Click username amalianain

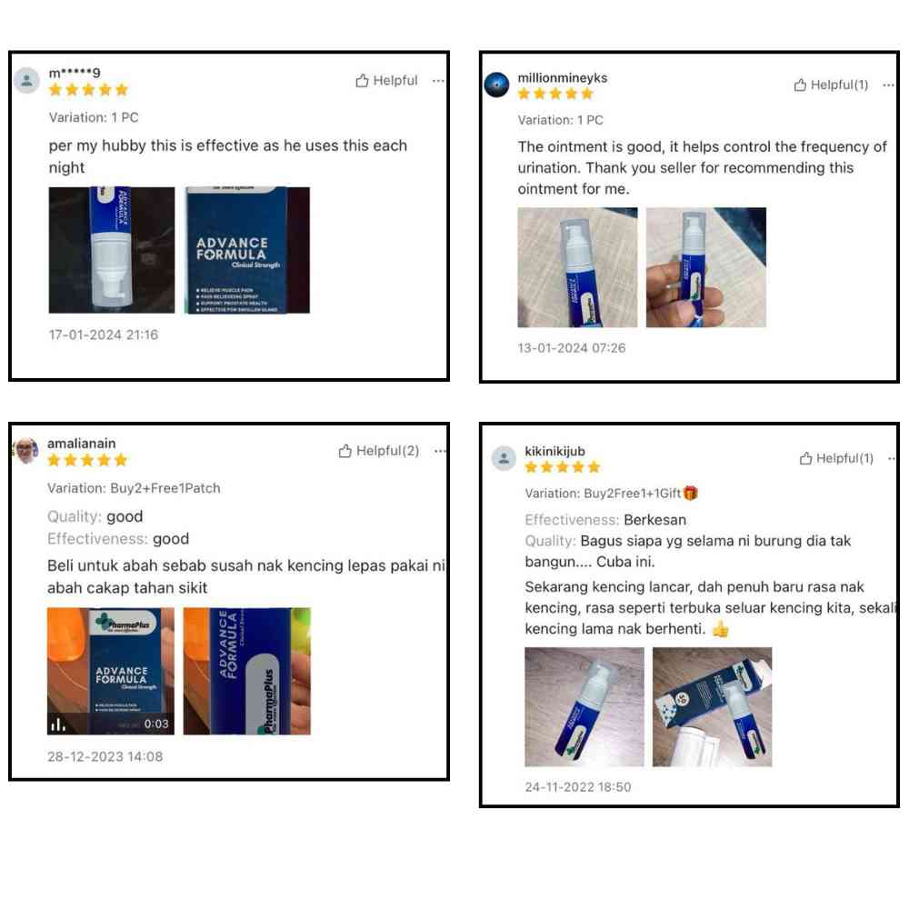click(x=81, y=444)
